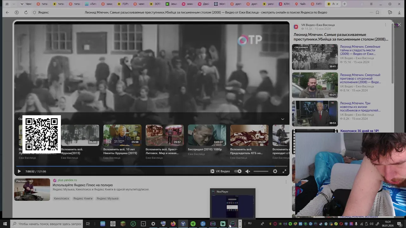Click 'Используйте Яндекс Плюс на полную' headline

tap(83, 185)
